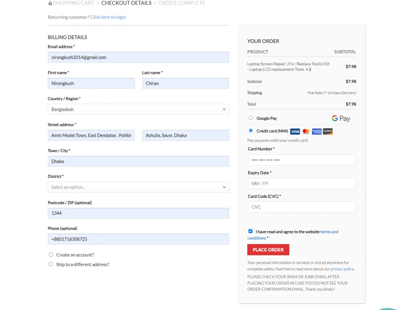Click the Total label in order summary
The height and width of the screenshot is (310, 413).
point(252,104)
